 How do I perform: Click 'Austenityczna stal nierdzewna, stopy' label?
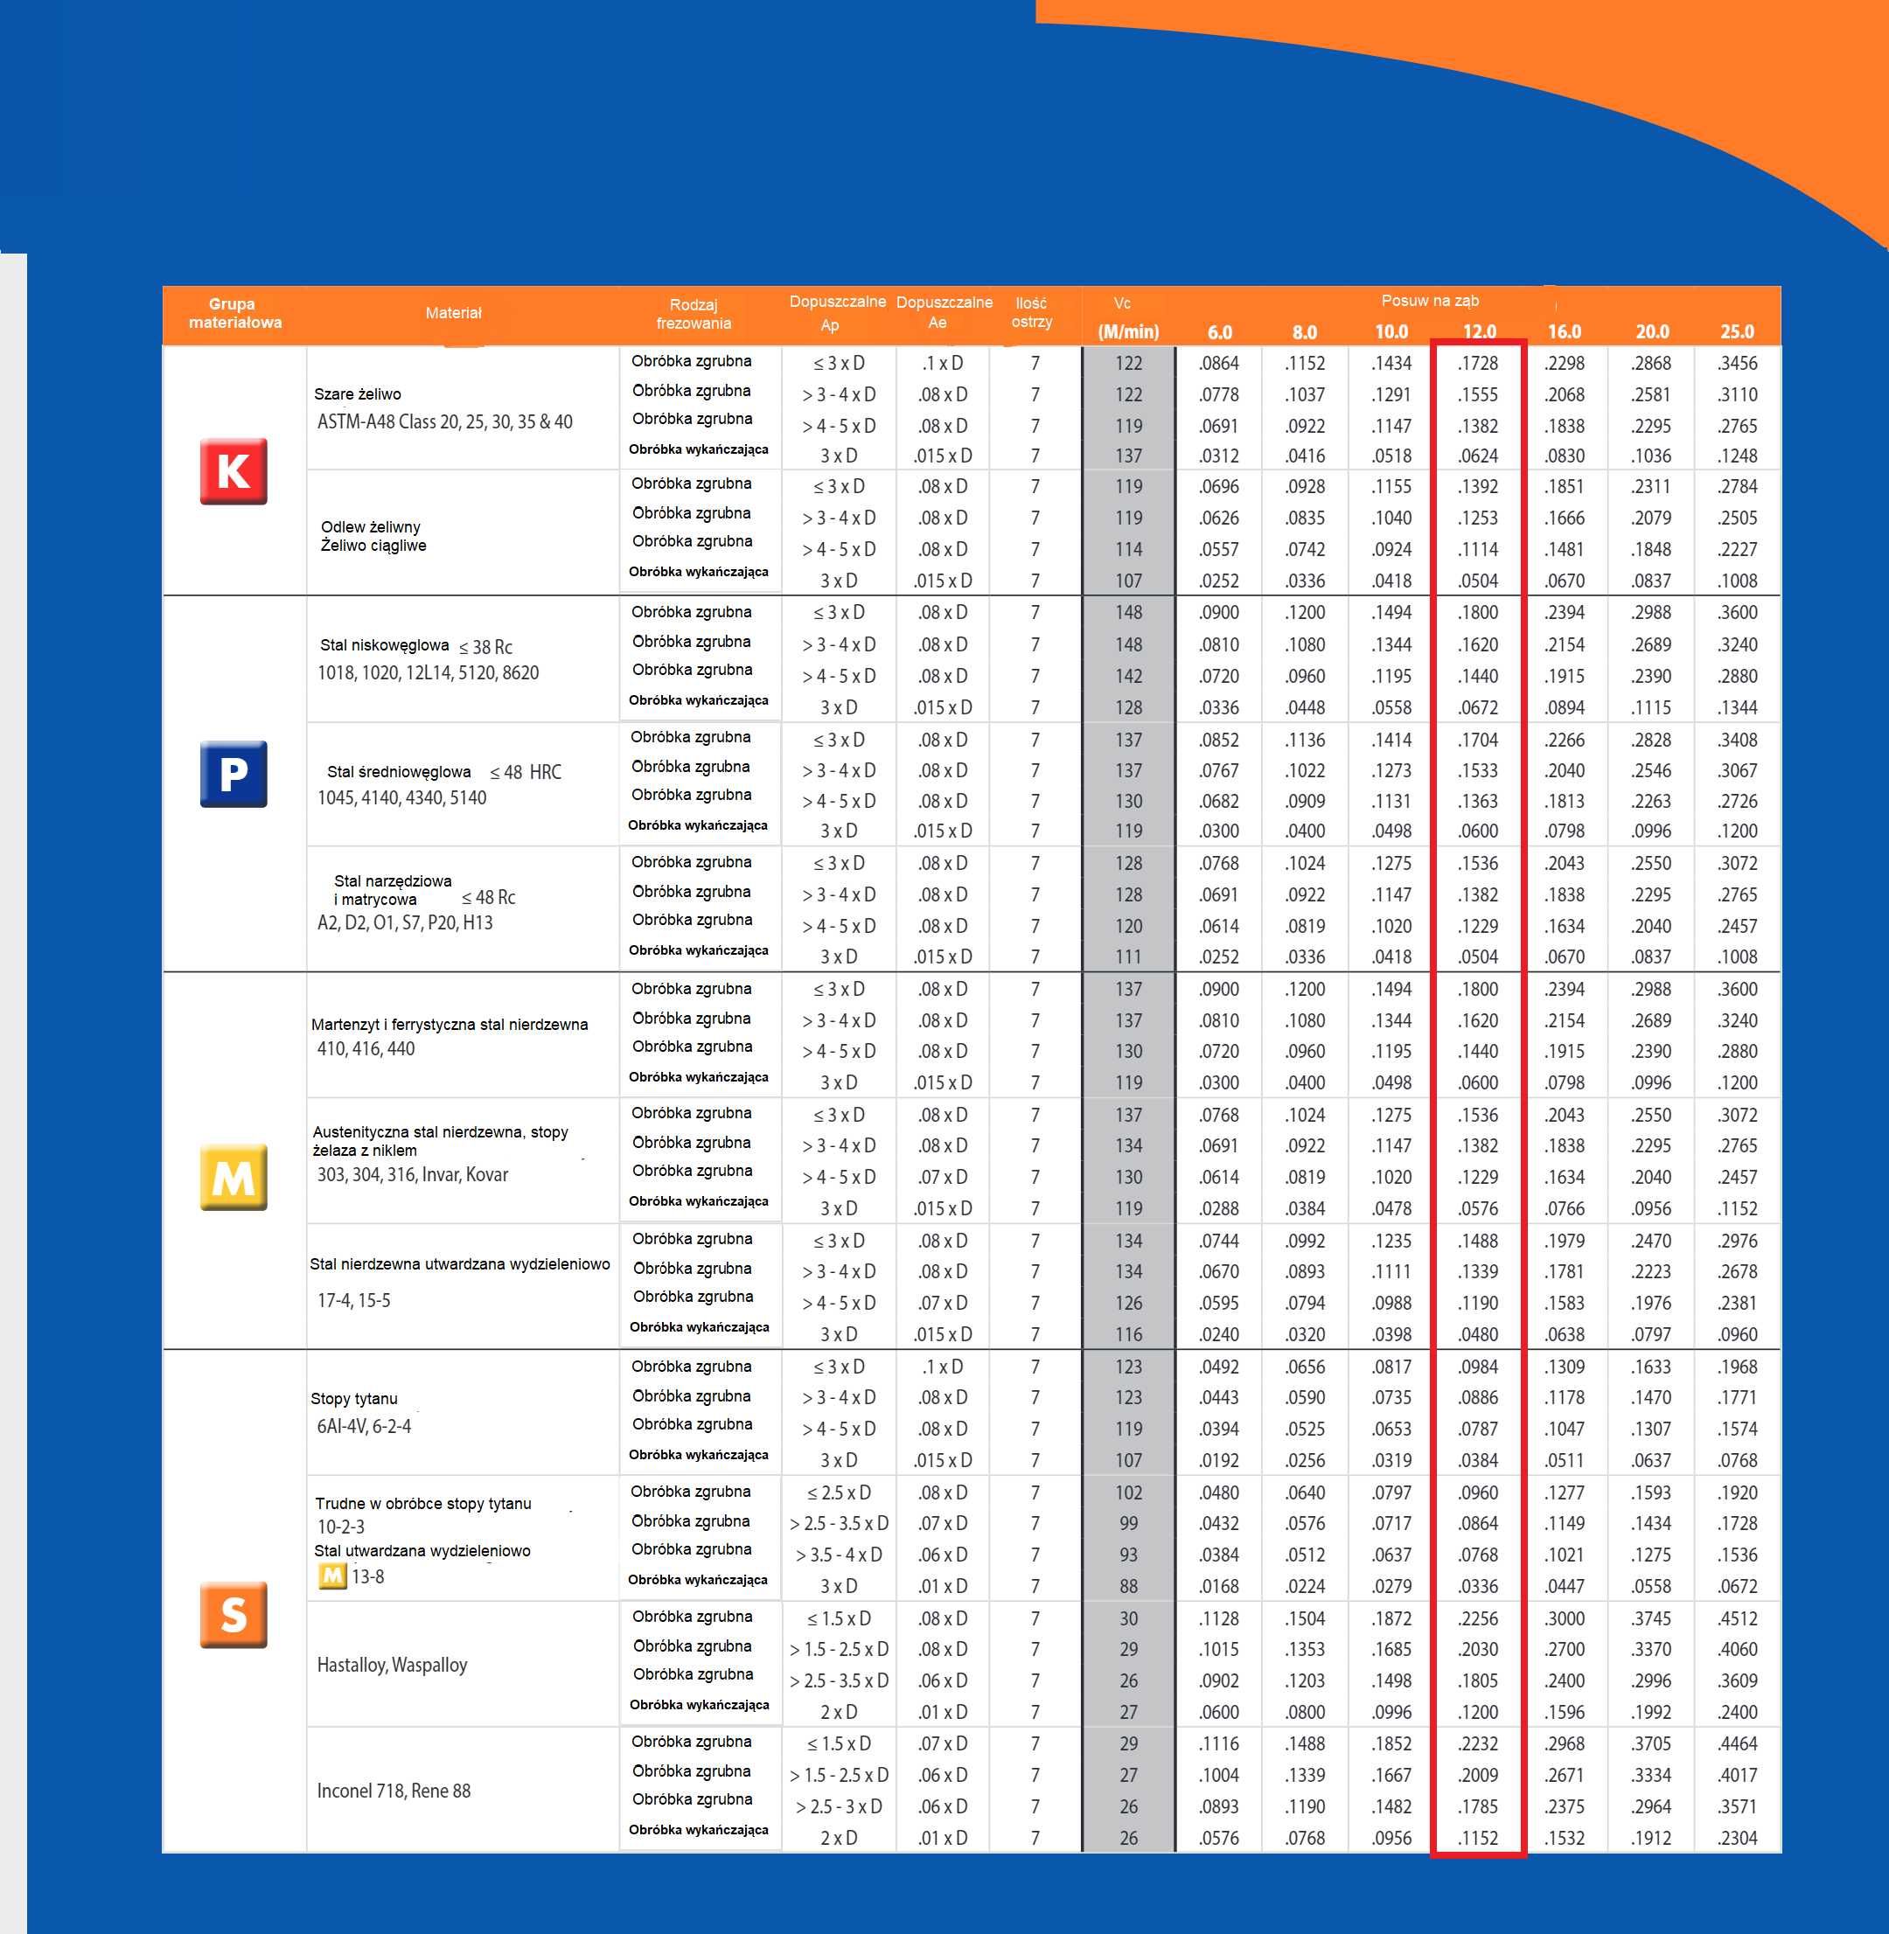pos(441,1131)
